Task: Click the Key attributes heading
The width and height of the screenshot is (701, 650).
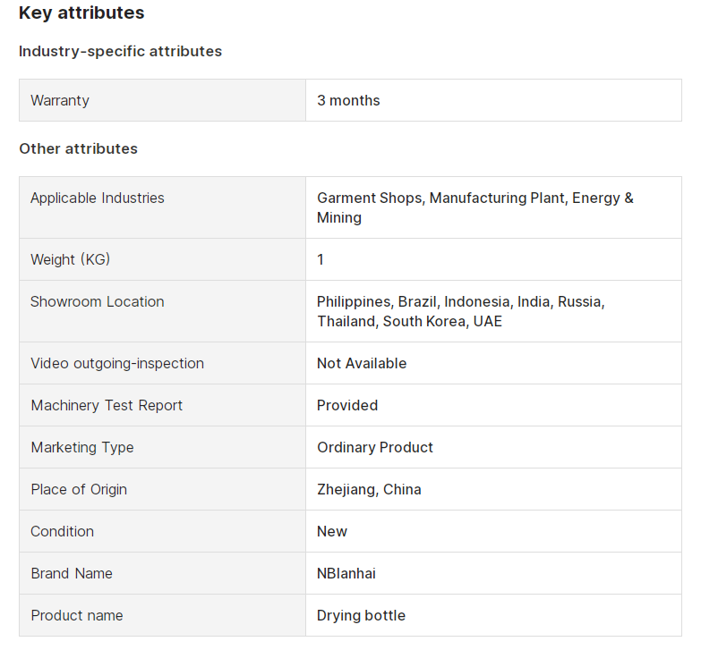Action: (x=81, y=13)
